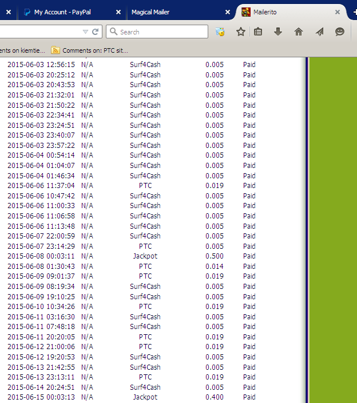Open the Downloads arrow icon

coord(278,32)
